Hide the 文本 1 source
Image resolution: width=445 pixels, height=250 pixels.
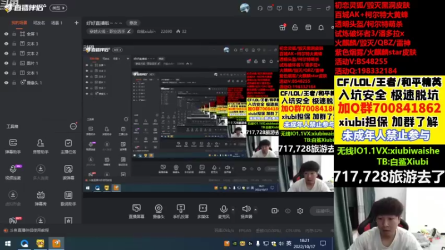coord(6,73)
